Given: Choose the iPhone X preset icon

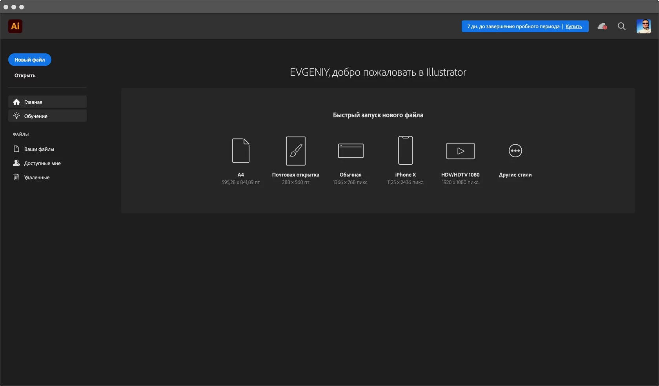Looking at the screenshot, I should pos(406,150).
